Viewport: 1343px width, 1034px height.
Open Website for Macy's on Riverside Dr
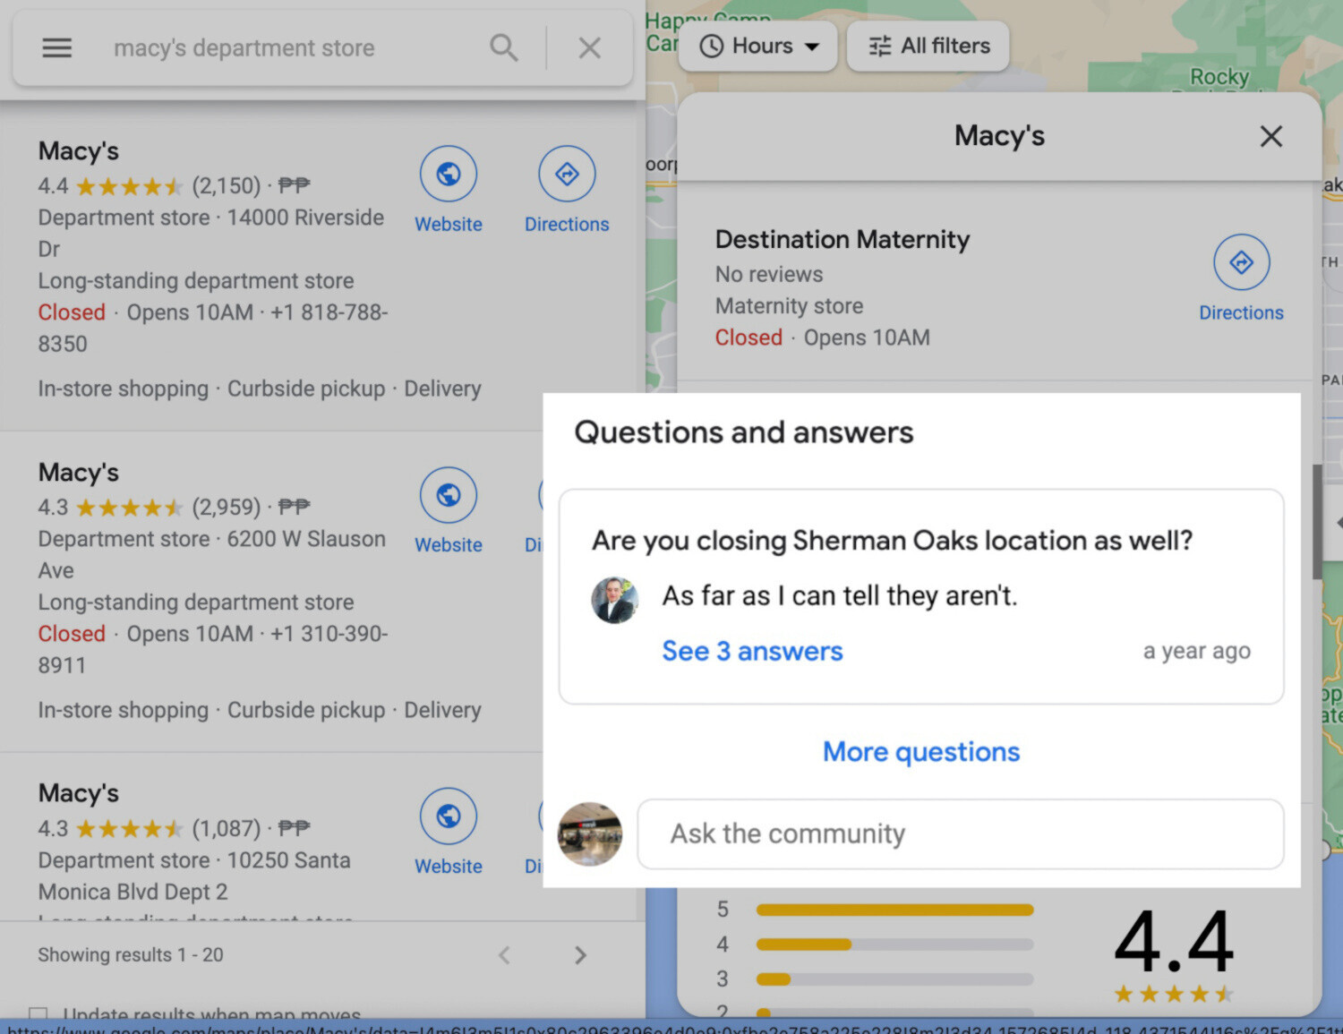(448, 190)
